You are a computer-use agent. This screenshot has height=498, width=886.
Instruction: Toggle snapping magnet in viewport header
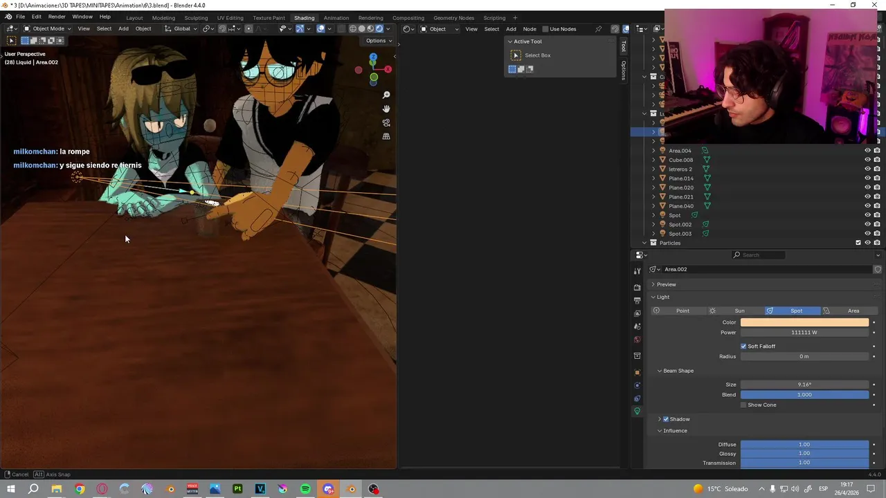(x=222, y=29)
